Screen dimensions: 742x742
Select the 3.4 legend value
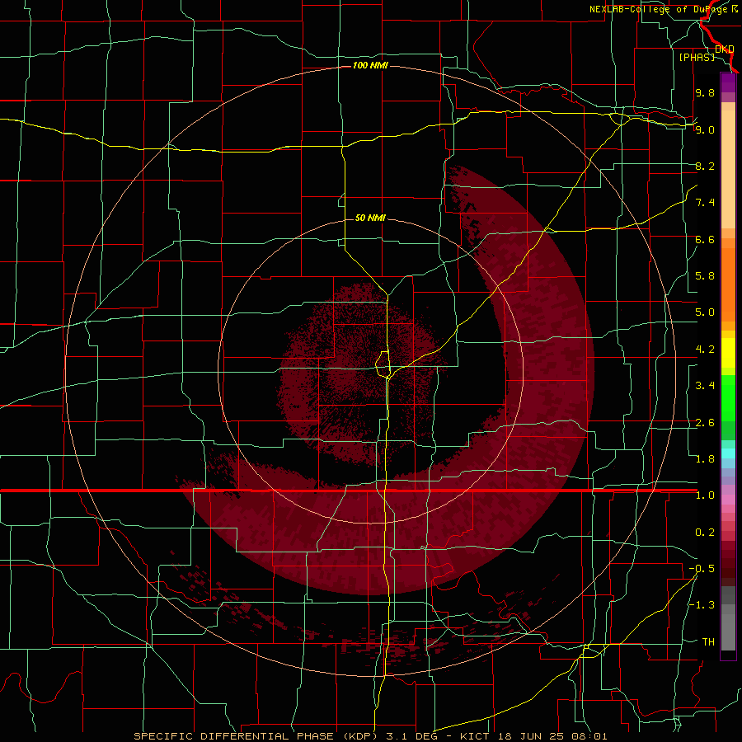click(x=705, y=386)
